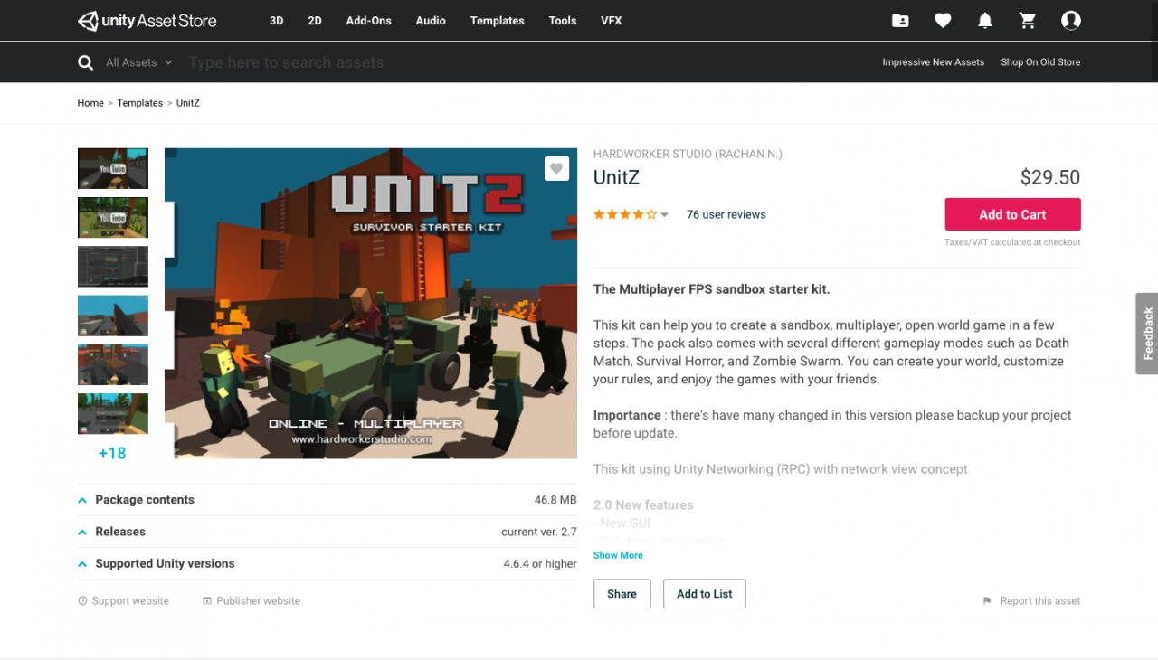
Task: Open the VFX category menu
Action: (612, 21)
